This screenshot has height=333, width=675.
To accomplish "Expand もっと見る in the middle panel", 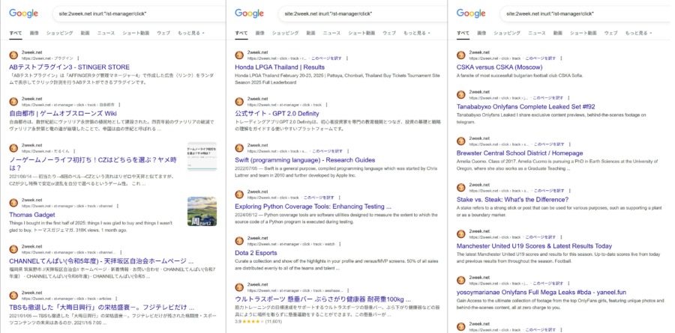I will coord(415,33).
